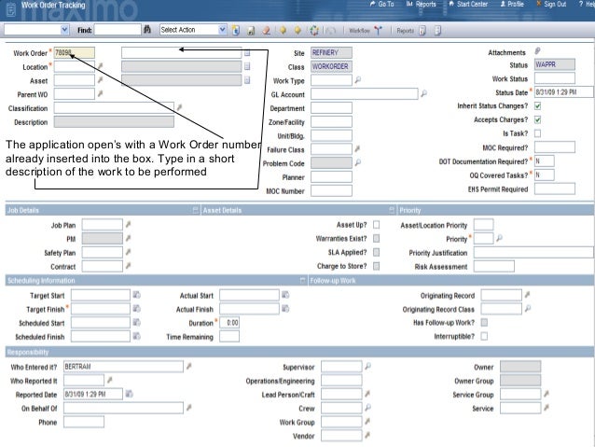This screenshot has height=447, width=595.
Task: Toggle Has Follow-up Work checkbox
Action: pyautogui.click(x=484, y=323)
